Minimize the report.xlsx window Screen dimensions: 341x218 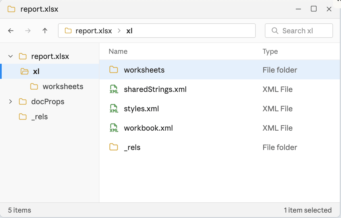298,9
